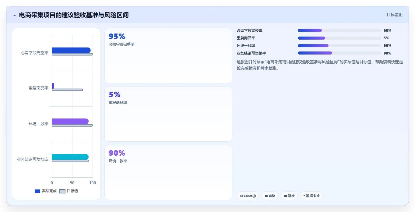The image size is (415, 212).
Task: Click the 必需字段完整率 axis label in chart
Action: 34,53
